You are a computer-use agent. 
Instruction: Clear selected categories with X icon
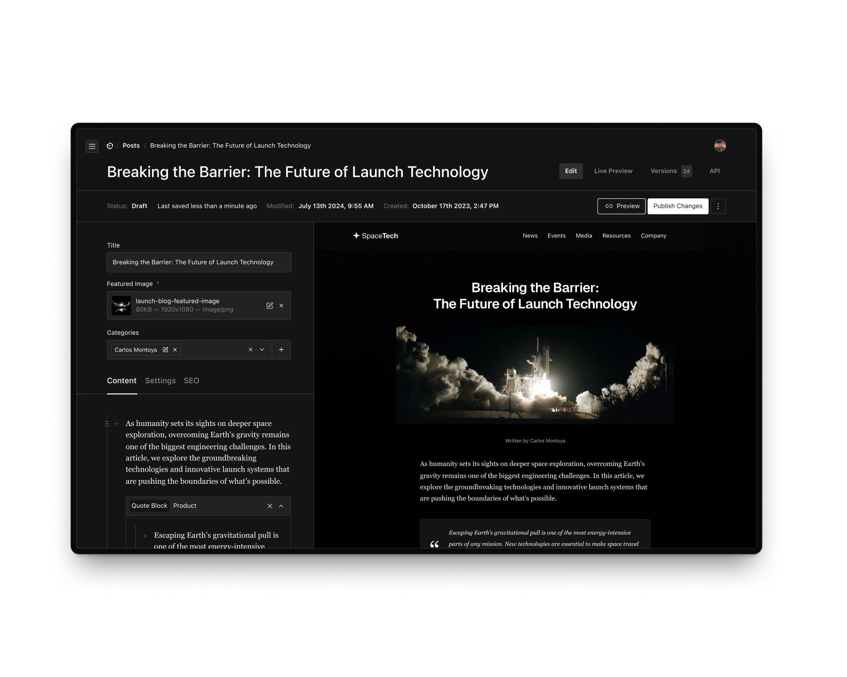point(250,349)
